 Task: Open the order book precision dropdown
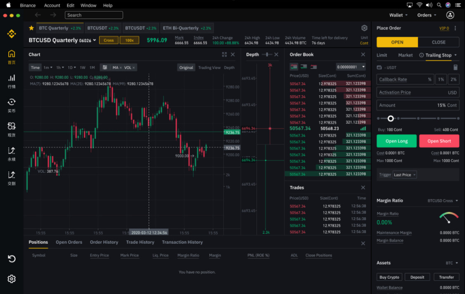351,67
